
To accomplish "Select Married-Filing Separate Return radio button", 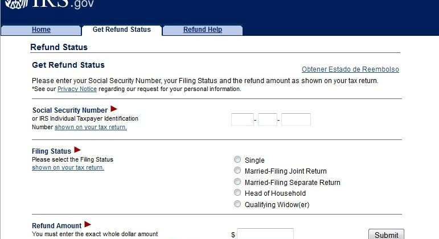I will (237, 182).
